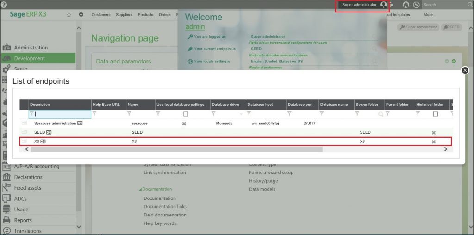Select Development in the sidebar

[38, 58]
